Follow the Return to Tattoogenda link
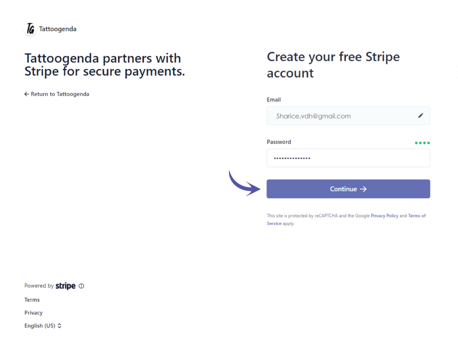The image size is (458, 344). click(x=57, y=94)
